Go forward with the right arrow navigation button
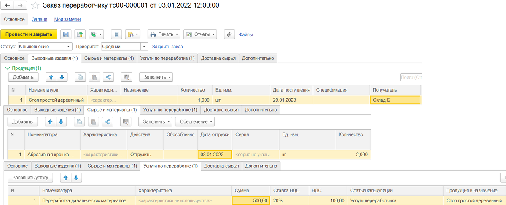This screenshot has height=205, width=506. (x=21, y=6)
